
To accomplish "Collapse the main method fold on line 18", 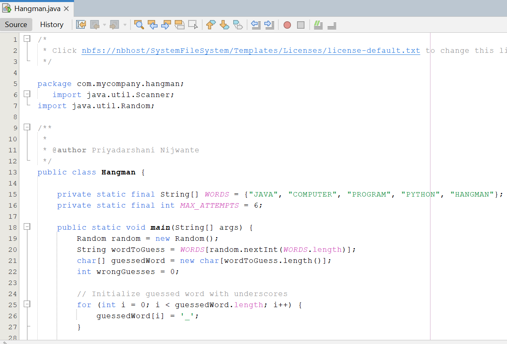I will [27, 227].
